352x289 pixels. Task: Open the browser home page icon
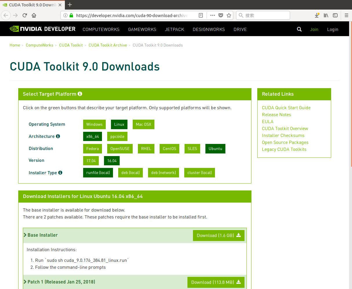(x=34, y=15)
